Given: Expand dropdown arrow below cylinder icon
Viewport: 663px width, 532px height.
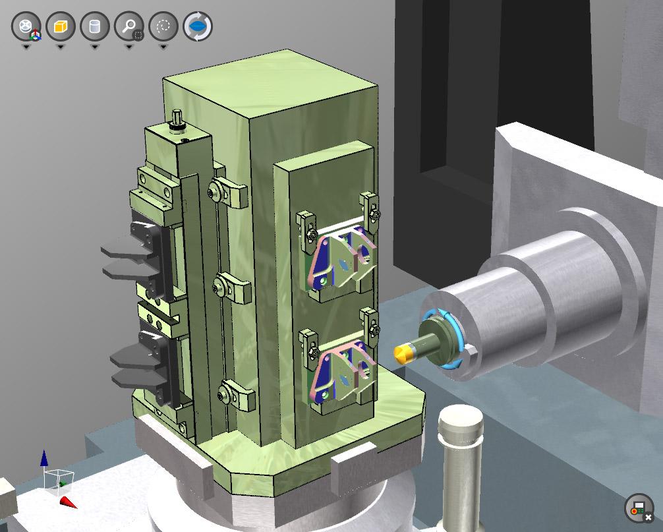Looking at the screenshot, I should [95, 47].
